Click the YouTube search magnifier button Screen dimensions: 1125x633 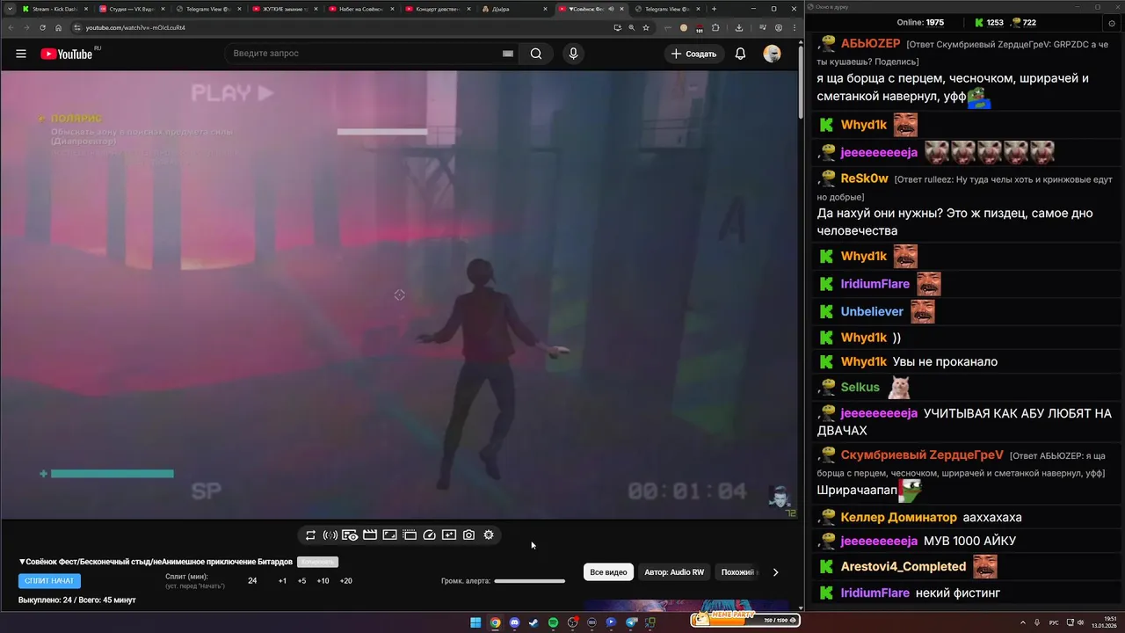click(x=536, y=54)
